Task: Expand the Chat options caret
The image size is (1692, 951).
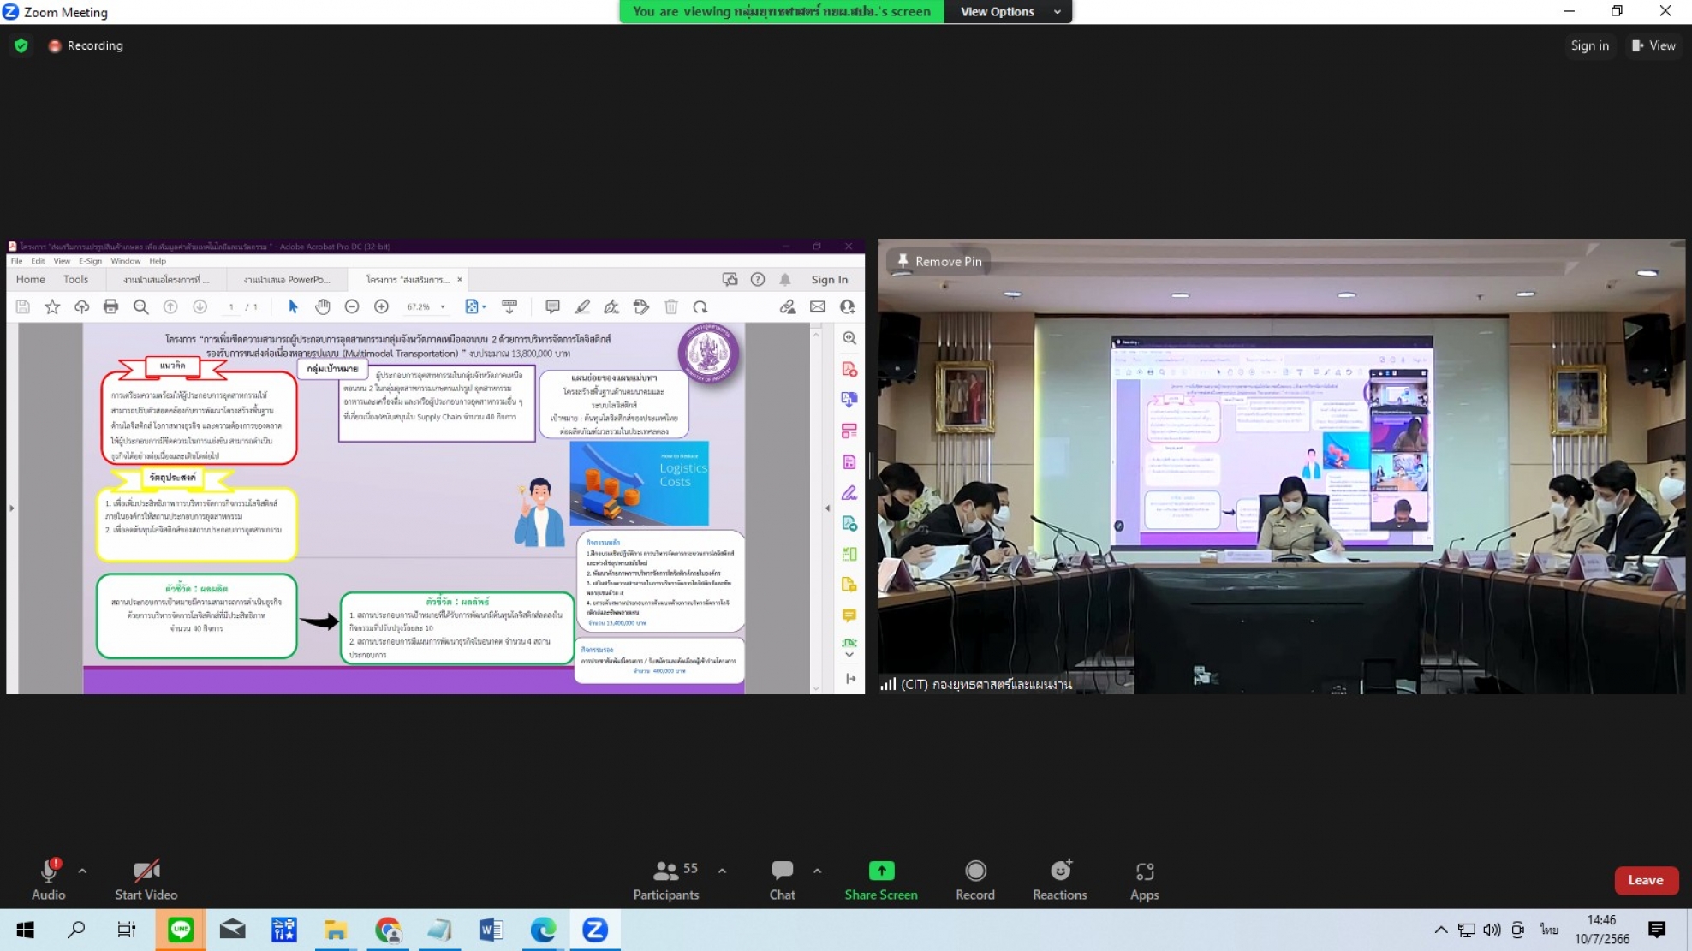Action: tap(817, 871)
